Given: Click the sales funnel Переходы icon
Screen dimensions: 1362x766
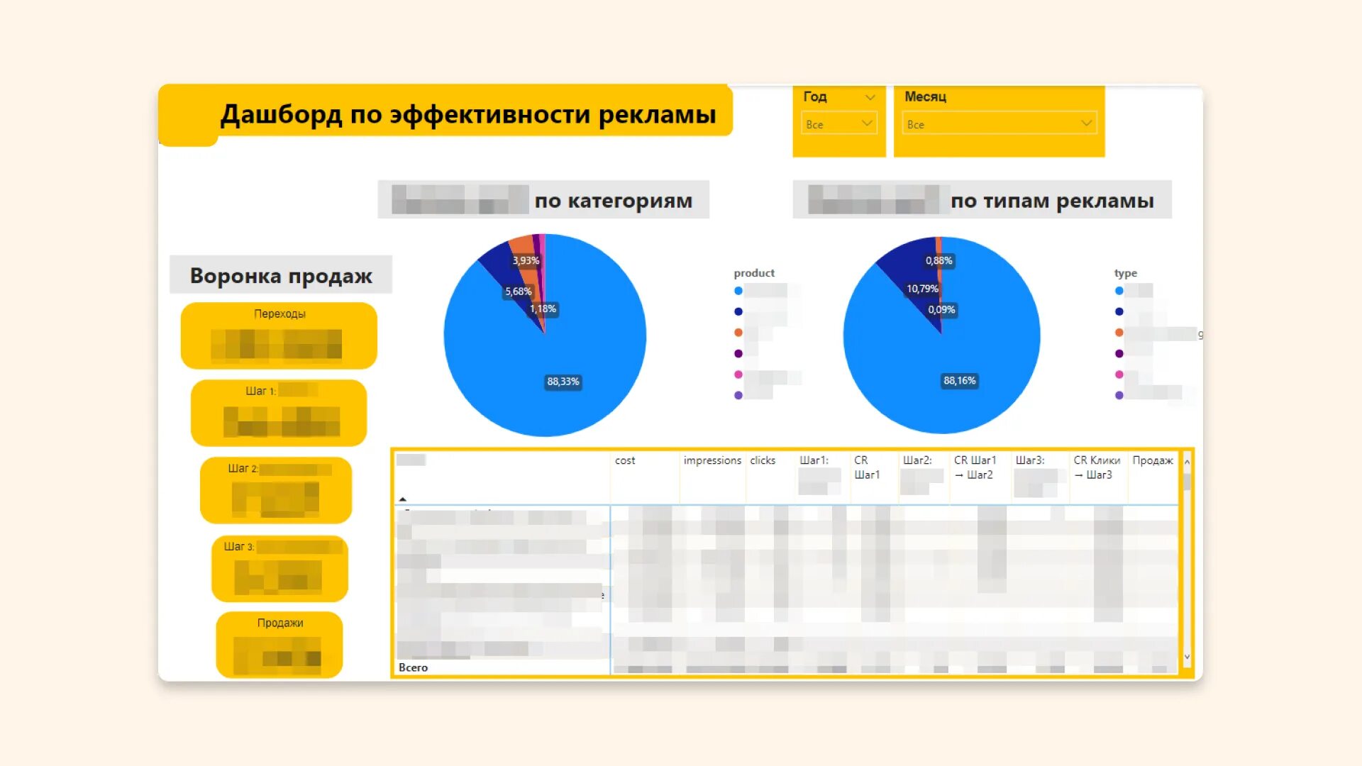Looking at the screenshot, I should coord(278,335).
